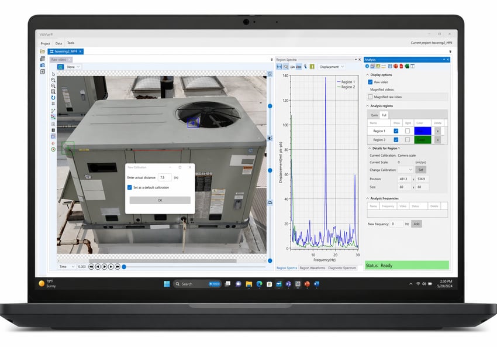Click the open project folder icon

(x=42, y=51)
